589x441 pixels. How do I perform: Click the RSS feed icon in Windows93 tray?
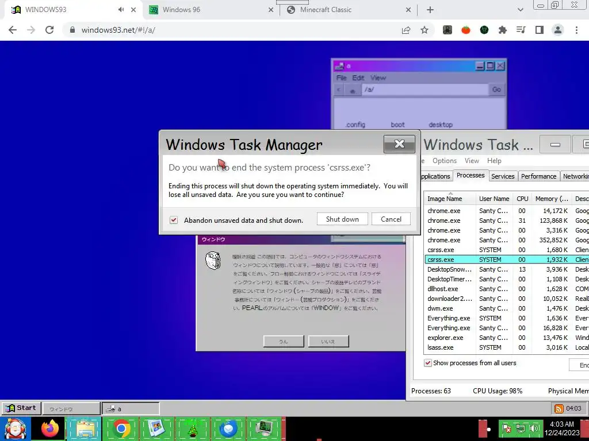559,408
